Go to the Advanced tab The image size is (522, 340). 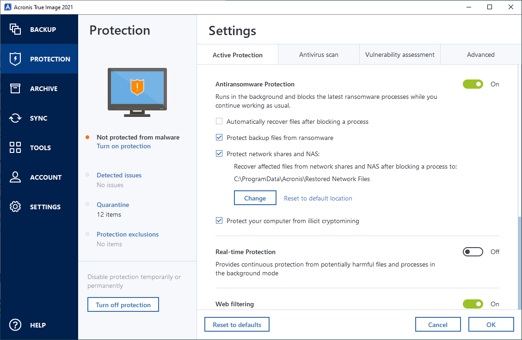(x=480, y=55)
